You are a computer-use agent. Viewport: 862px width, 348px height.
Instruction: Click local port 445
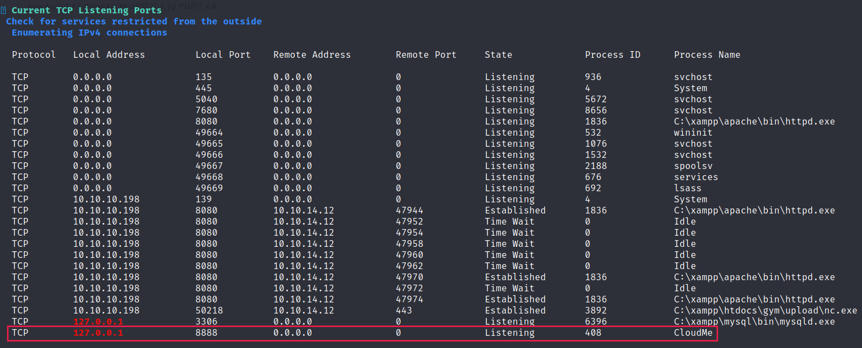[x=204, y=88]
